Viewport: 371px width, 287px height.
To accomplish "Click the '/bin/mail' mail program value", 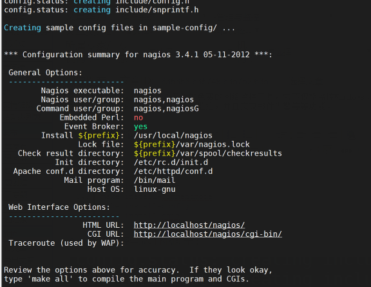I will tap(155, 180).
